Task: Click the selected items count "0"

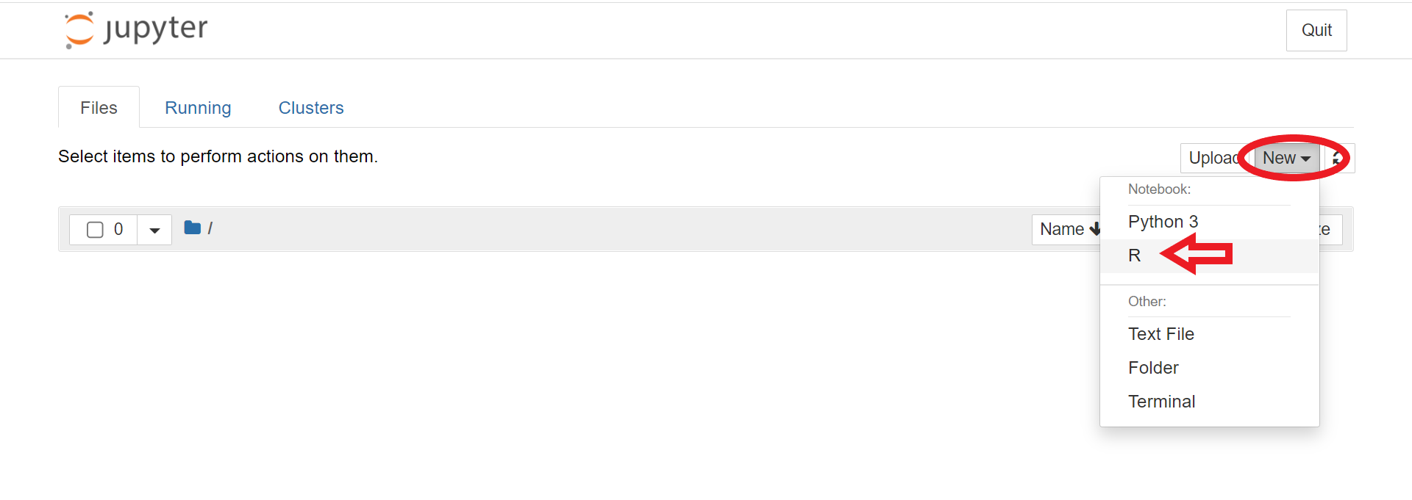Action: point(118,229)
